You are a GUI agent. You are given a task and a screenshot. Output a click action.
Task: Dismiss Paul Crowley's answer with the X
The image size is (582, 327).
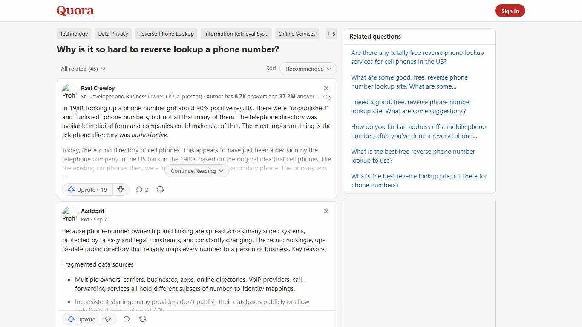tap(326, 88)
